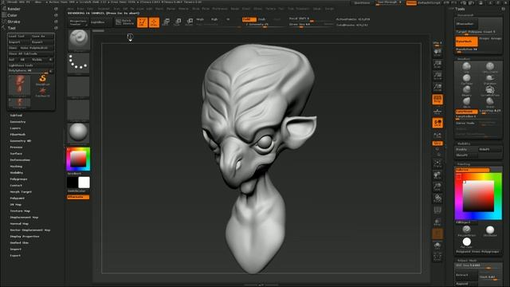Viewport: 510px width, 287px height.
Task: Open the Alpha menu in top bar
Action: point(71,9)
